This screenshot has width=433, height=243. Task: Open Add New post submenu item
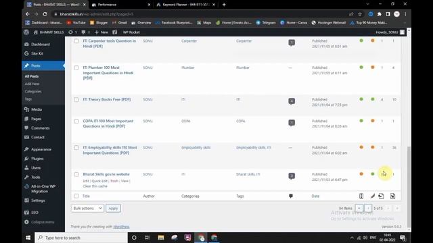coord(32,84)
